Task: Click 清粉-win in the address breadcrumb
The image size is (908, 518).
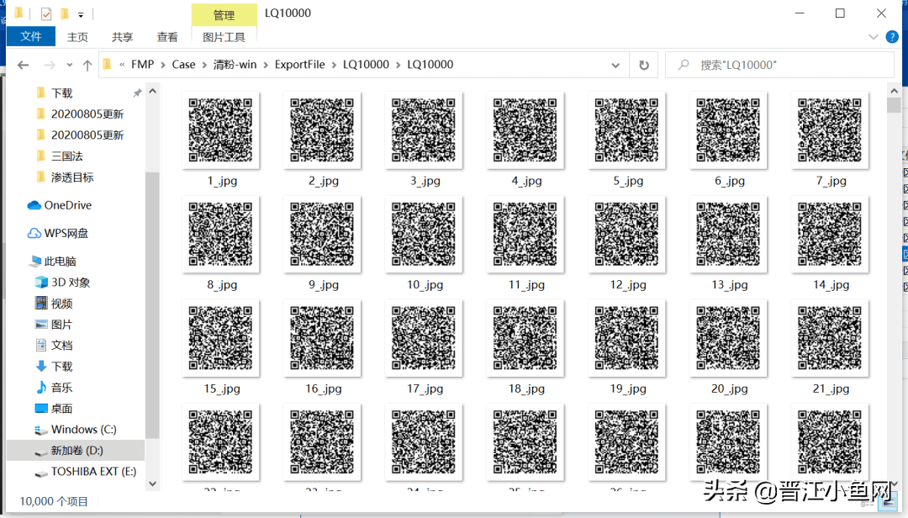Action: pyautogui.click(x=235, y=65)
